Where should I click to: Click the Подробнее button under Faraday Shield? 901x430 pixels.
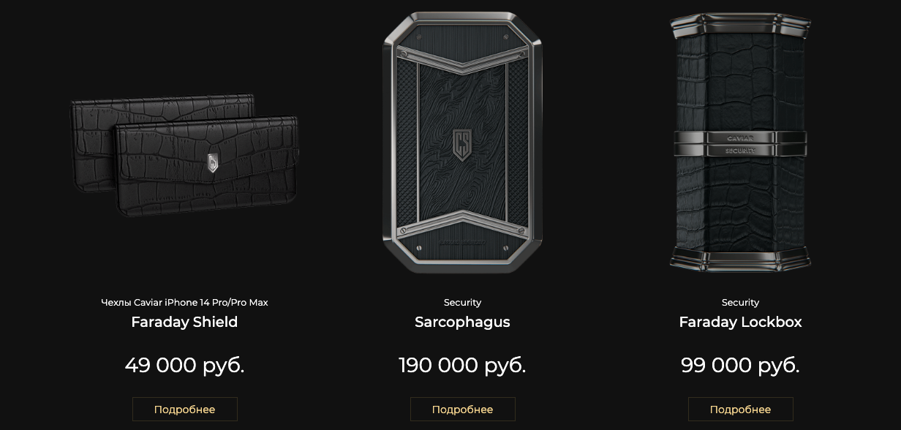click(x=184, y=410)
